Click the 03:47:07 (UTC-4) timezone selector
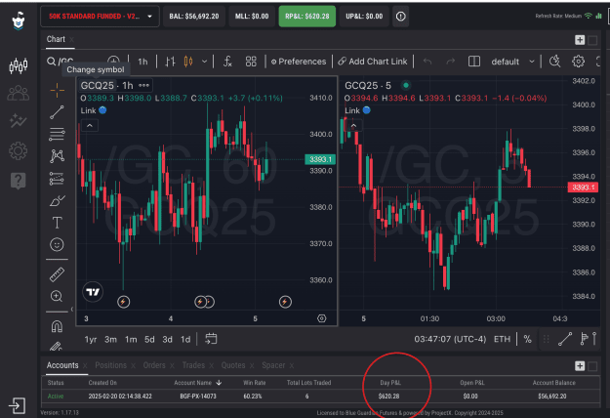This screenshot has height=418, width=610. pos(450,340)
